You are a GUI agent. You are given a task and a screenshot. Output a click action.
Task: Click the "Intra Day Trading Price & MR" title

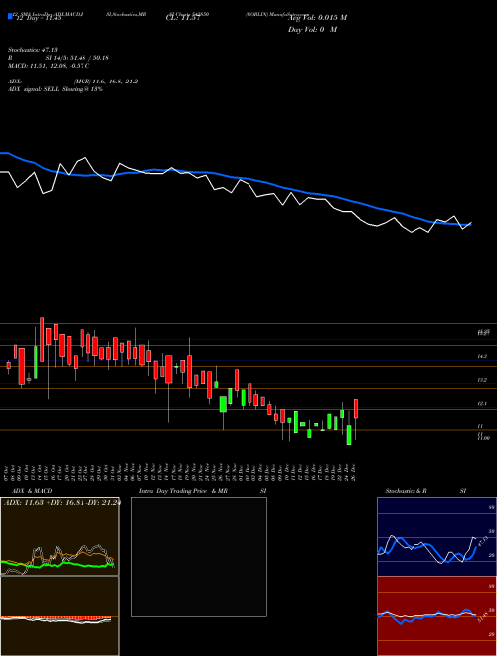pyautogui.click(x=184, y=491)
